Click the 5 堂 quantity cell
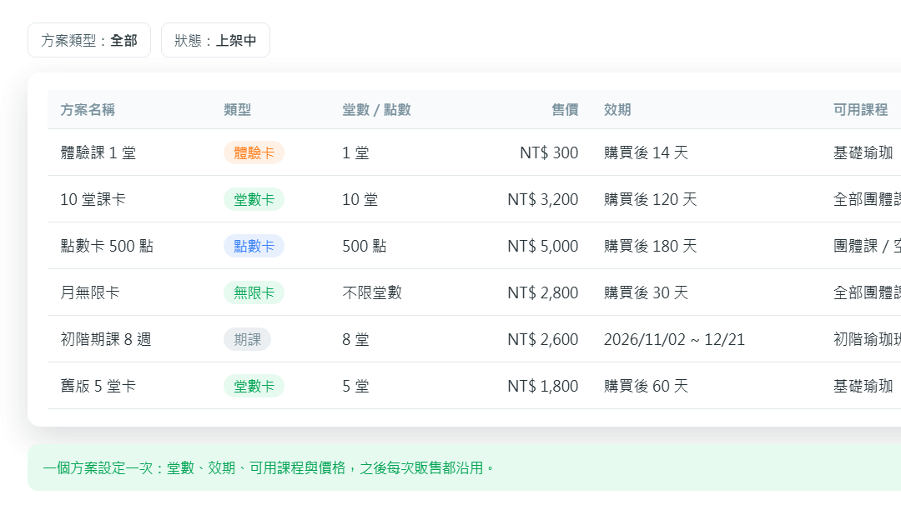The image size is (901, 515). tap(355, 386)
